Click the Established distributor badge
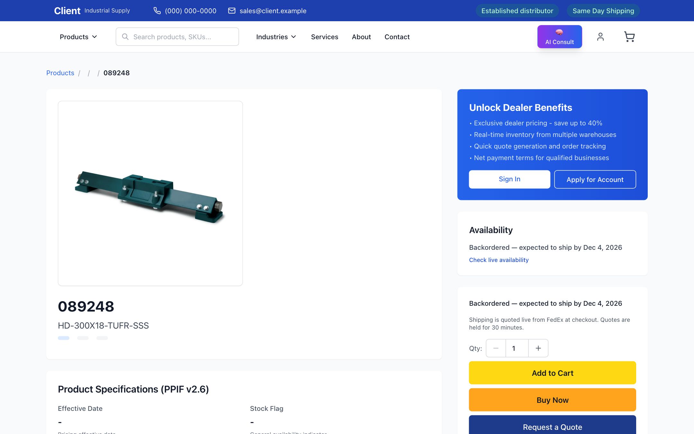The width and height of the screenshot is (694, 434). click(517, 11)
